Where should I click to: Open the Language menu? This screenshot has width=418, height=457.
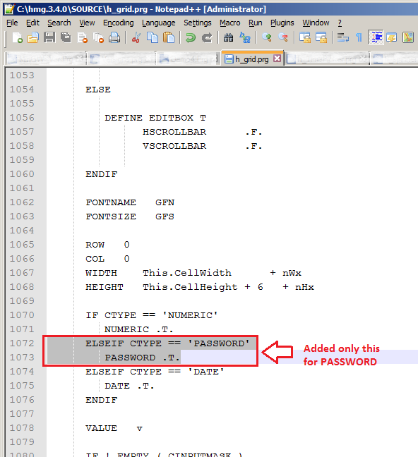158,23
